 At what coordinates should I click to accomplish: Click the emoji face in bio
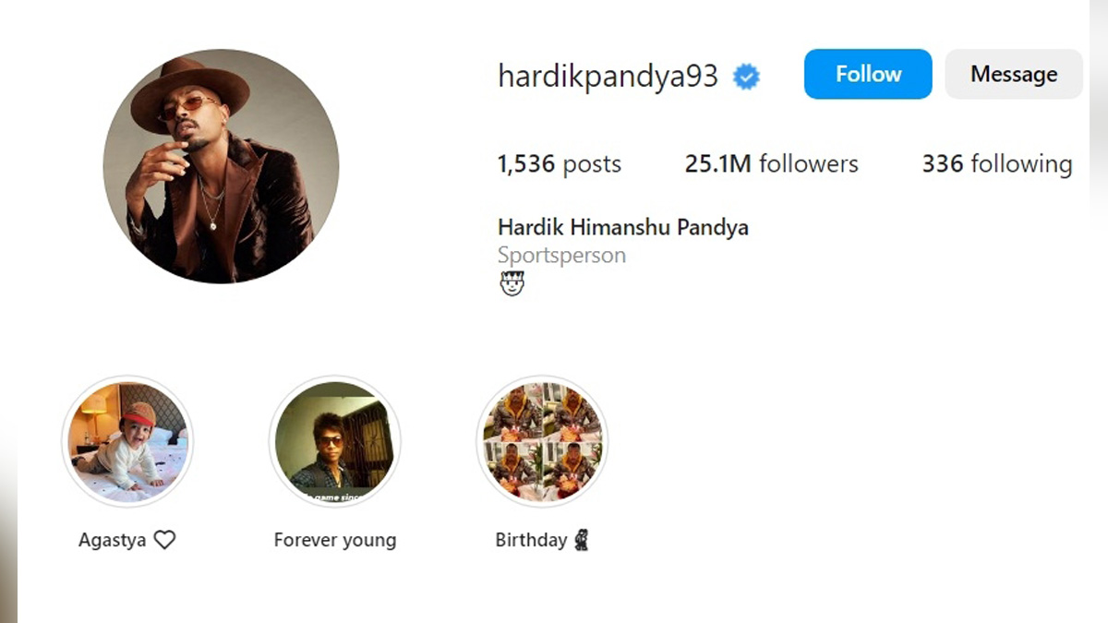tap(512, 284)
